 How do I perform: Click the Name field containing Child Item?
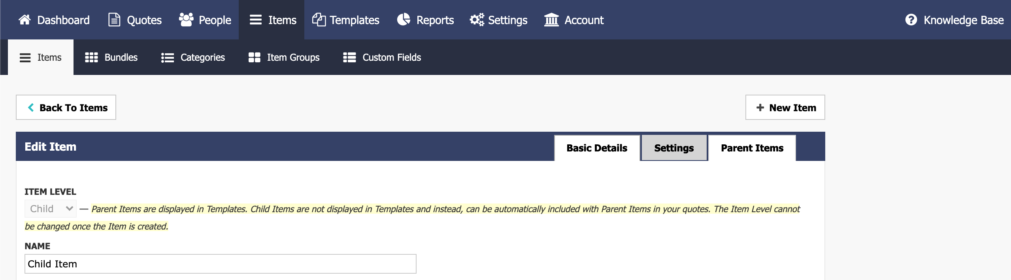(221, 264)
